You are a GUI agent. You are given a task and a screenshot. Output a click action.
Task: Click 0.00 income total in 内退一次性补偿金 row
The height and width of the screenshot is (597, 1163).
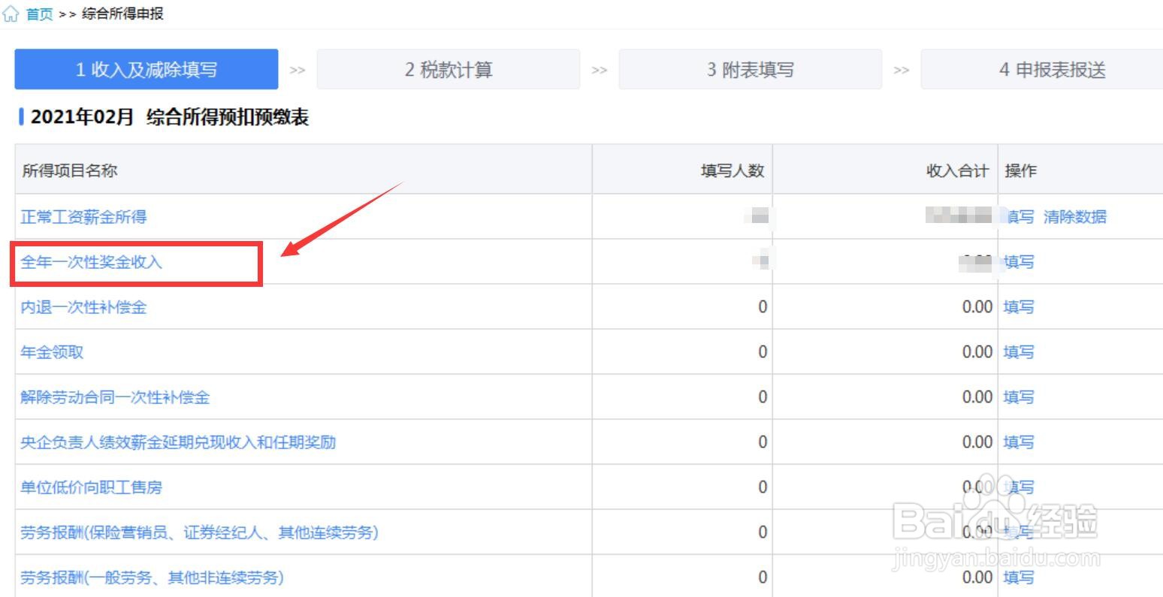[977, 307]
